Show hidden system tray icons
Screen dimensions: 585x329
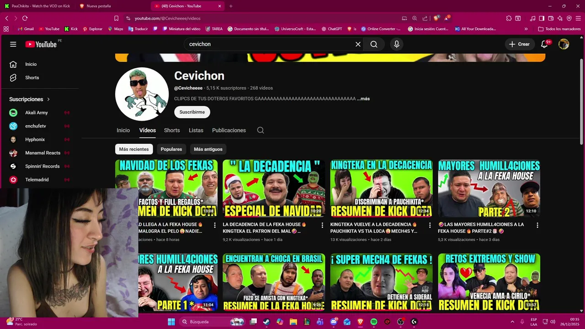512,322
